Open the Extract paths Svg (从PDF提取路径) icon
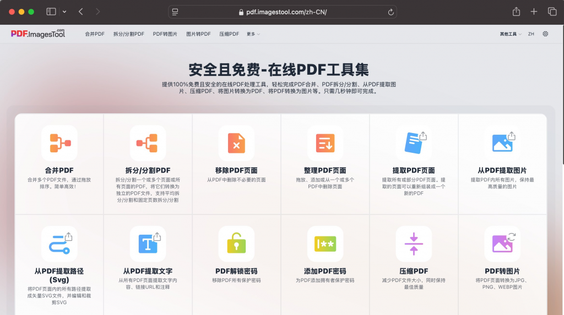The width and height of the screenshot is (564, 315). (x=59, y=244)
